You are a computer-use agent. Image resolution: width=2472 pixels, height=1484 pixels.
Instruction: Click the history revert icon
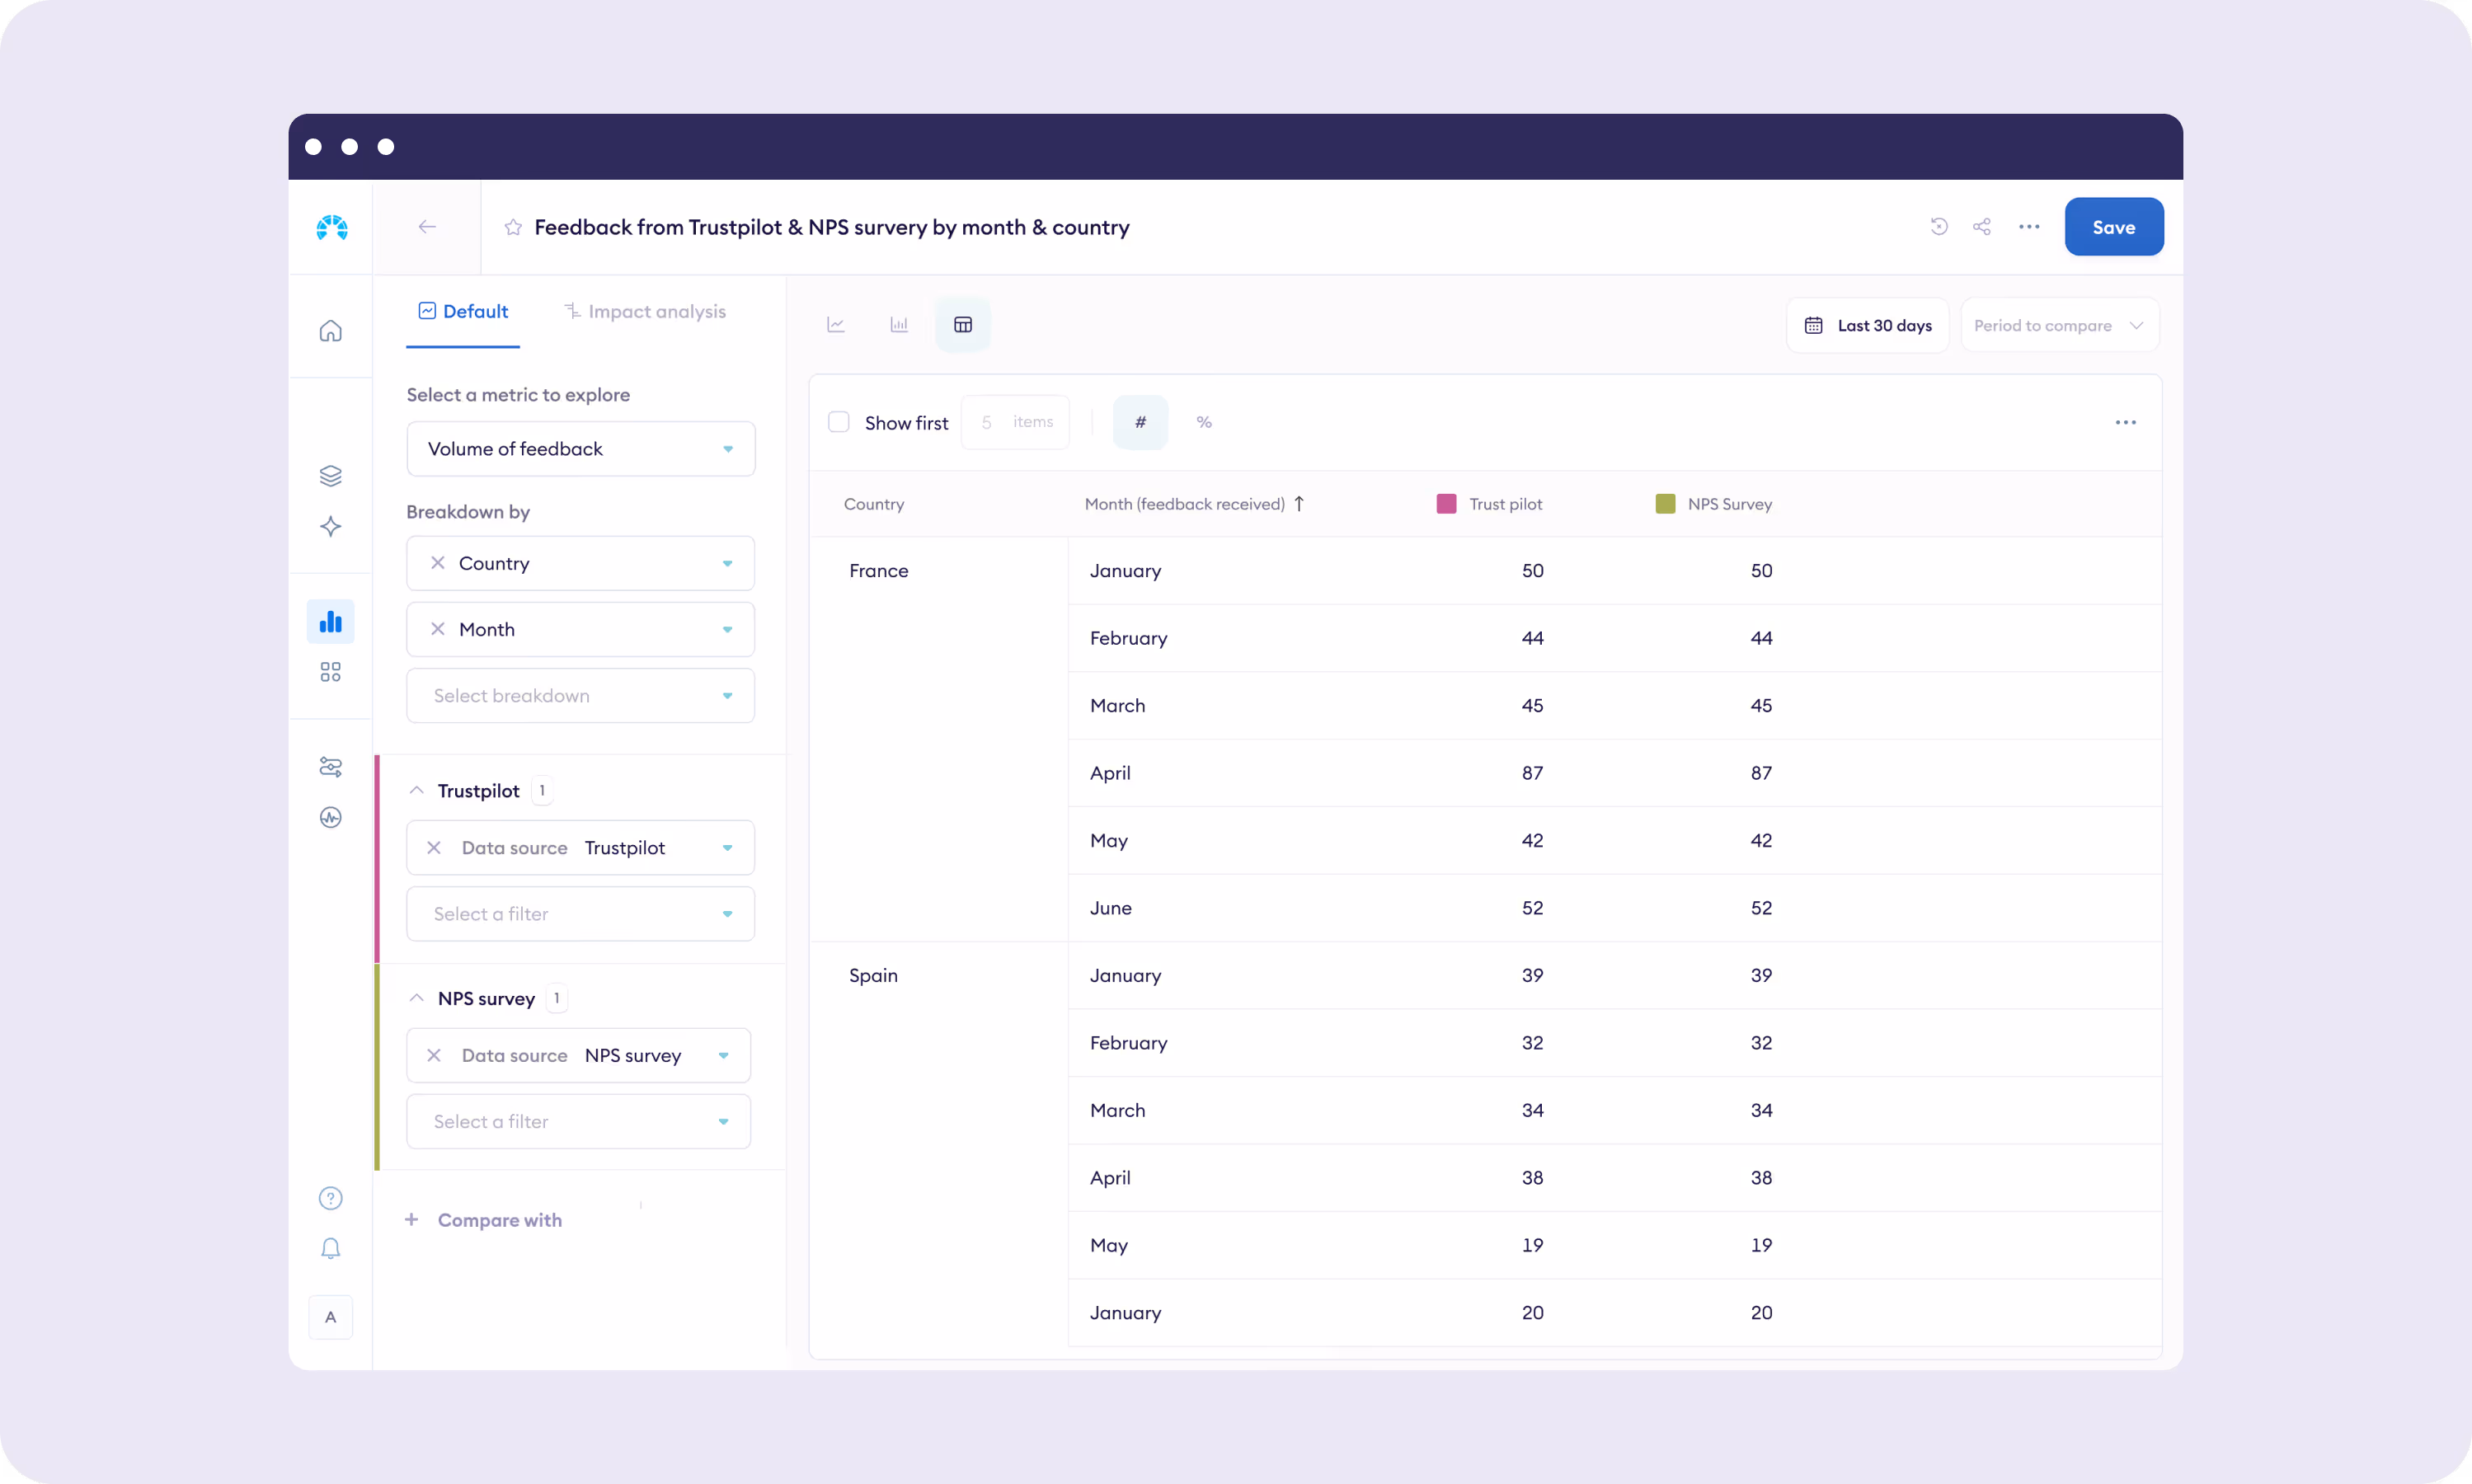(1939, 227)
